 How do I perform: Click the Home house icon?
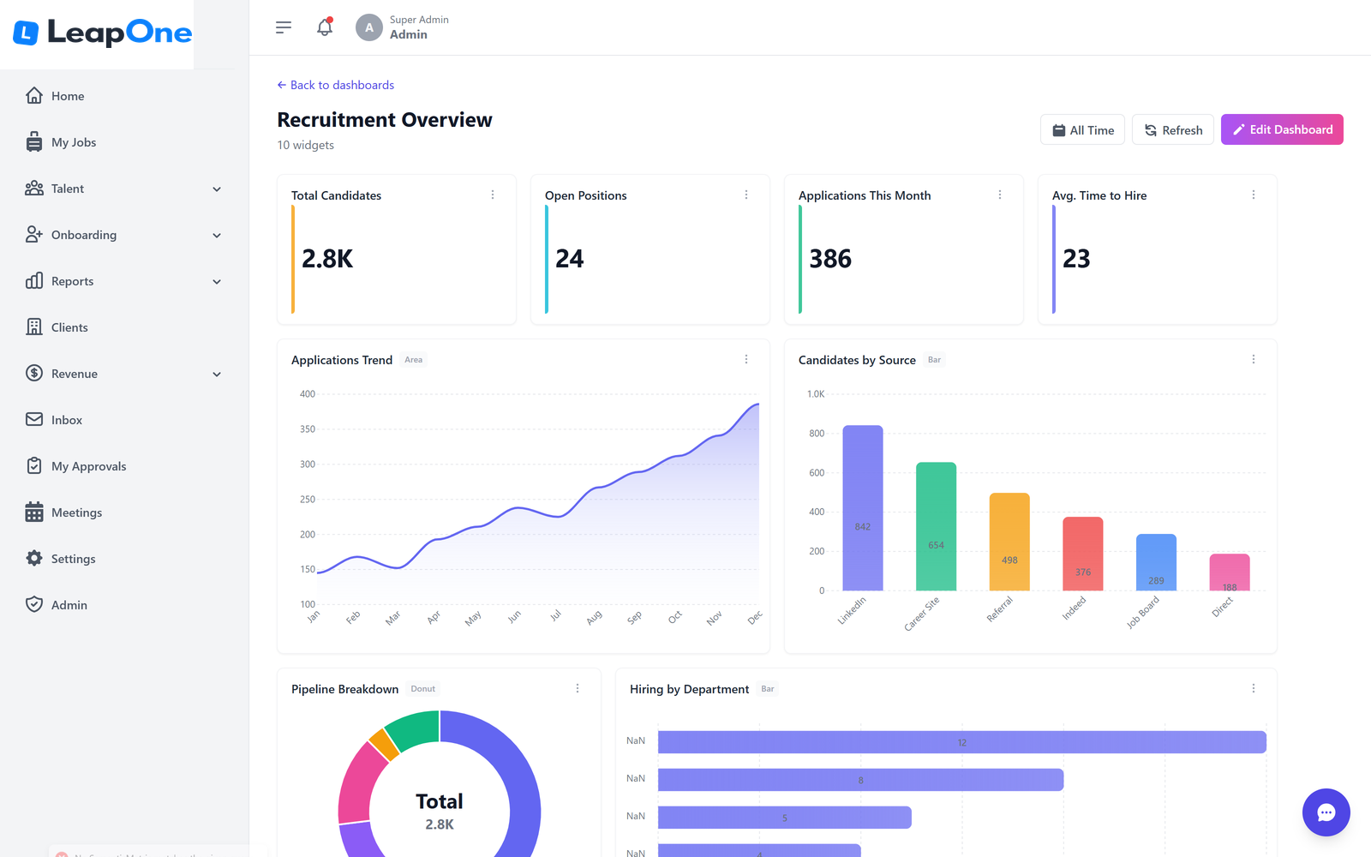[34, 95]
